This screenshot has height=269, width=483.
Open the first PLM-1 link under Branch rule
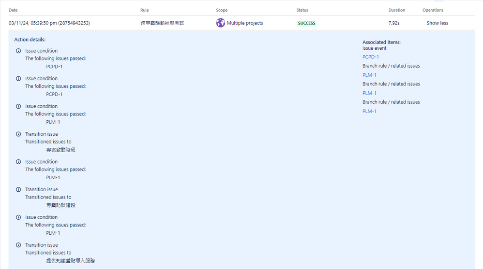click(369, 75)
